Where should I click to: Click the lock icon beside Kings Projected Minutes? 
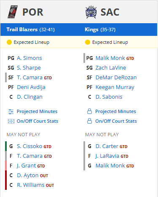89,111
